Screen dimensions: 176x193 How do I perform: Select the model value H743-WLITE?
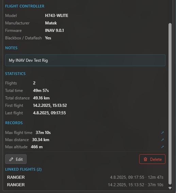[x=57, y=16]
